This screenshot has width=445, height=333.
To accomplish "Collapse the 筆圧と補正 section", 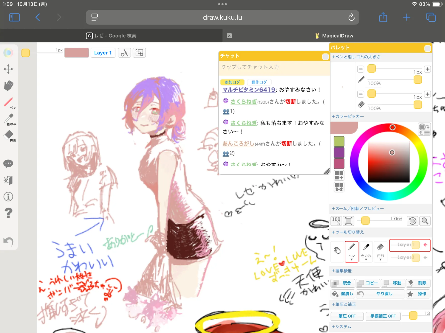I will 344,304.
